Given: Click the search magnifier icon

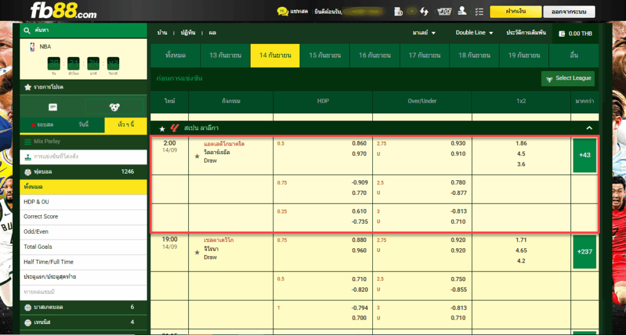Looking at the screenshot, I should [x=27, y=31].
